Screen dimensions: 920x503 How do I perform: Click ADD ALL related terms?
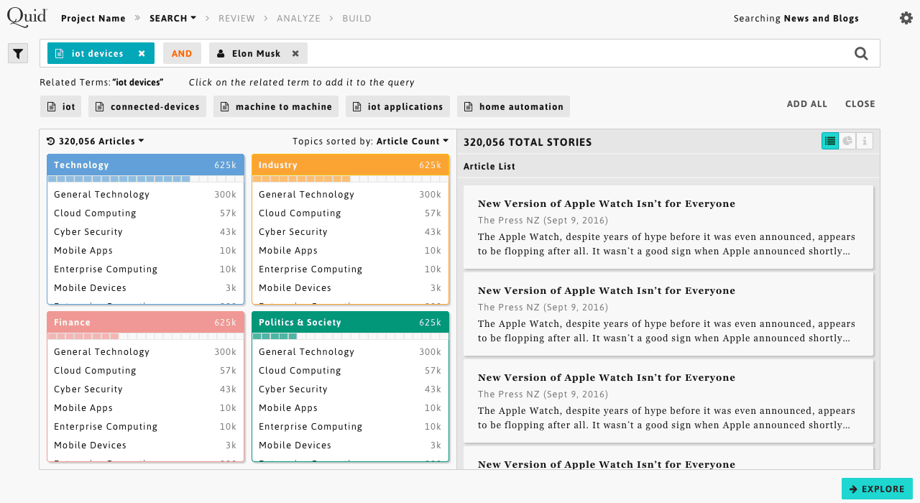[807, 104]
